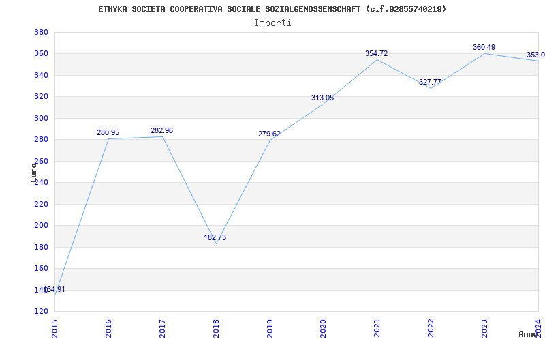Click the y-axis value 380
The height and width of the screenshot is (341, 545).
pos(41,32)
